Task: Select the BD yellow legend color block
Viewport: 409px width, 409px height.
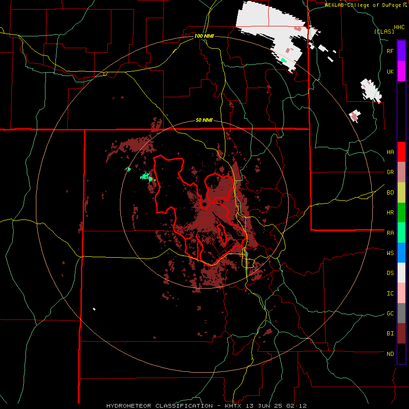Action: pyautogui.click(x=401, y=193)
